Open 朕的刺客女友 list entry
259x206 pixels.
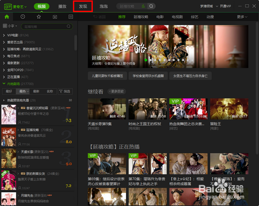[38, 181]
